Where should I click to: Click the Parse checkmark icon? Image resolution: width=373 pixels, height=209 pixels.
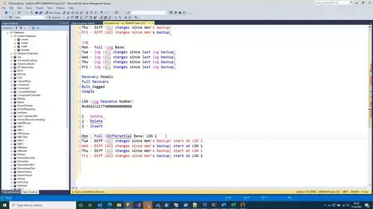(x=68, y=17)
